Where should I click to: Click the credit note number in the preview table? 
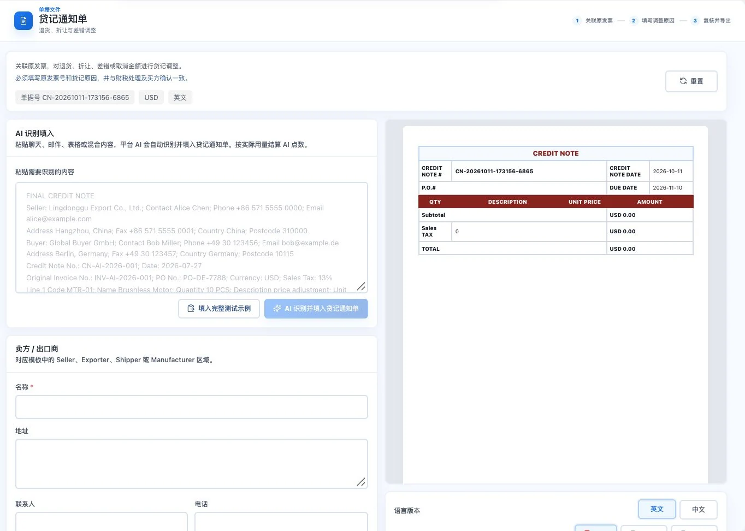pos(494,171)
